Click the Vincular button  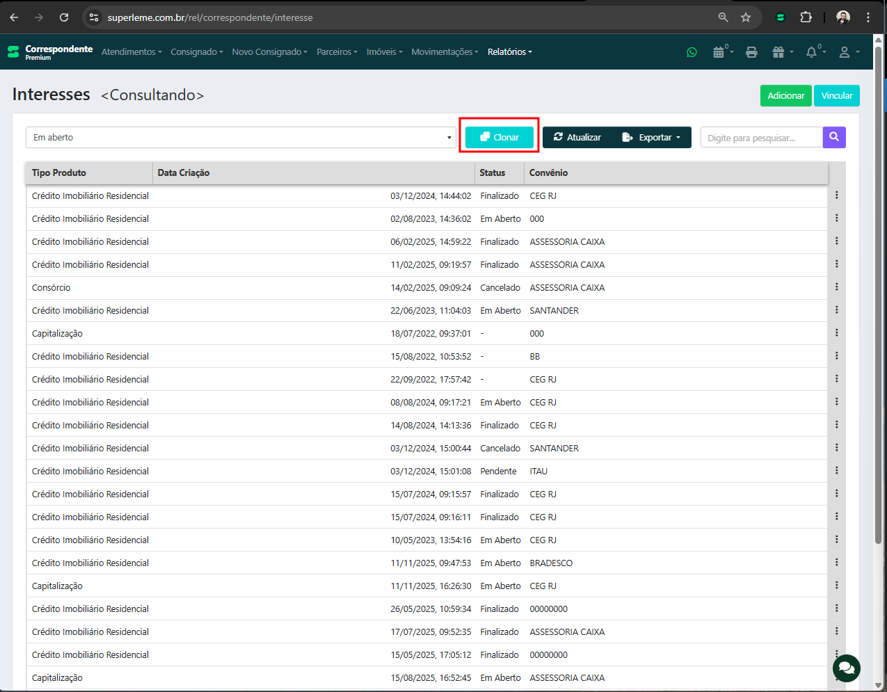coord(836,96)
